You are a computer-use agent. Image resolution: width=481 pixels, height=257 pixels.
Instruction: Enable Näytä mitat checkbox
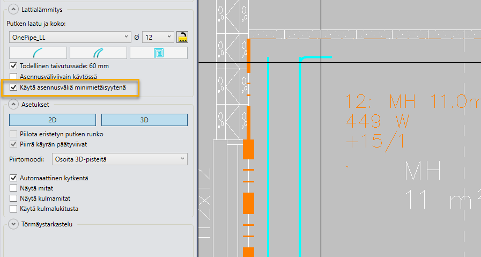pos(13,188)
